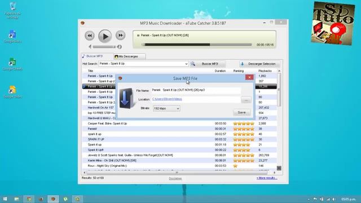This screenshot has height=203, width=361.
Task: Click the download arrow folder icon in Save dialog
Action: coord(126,99)
